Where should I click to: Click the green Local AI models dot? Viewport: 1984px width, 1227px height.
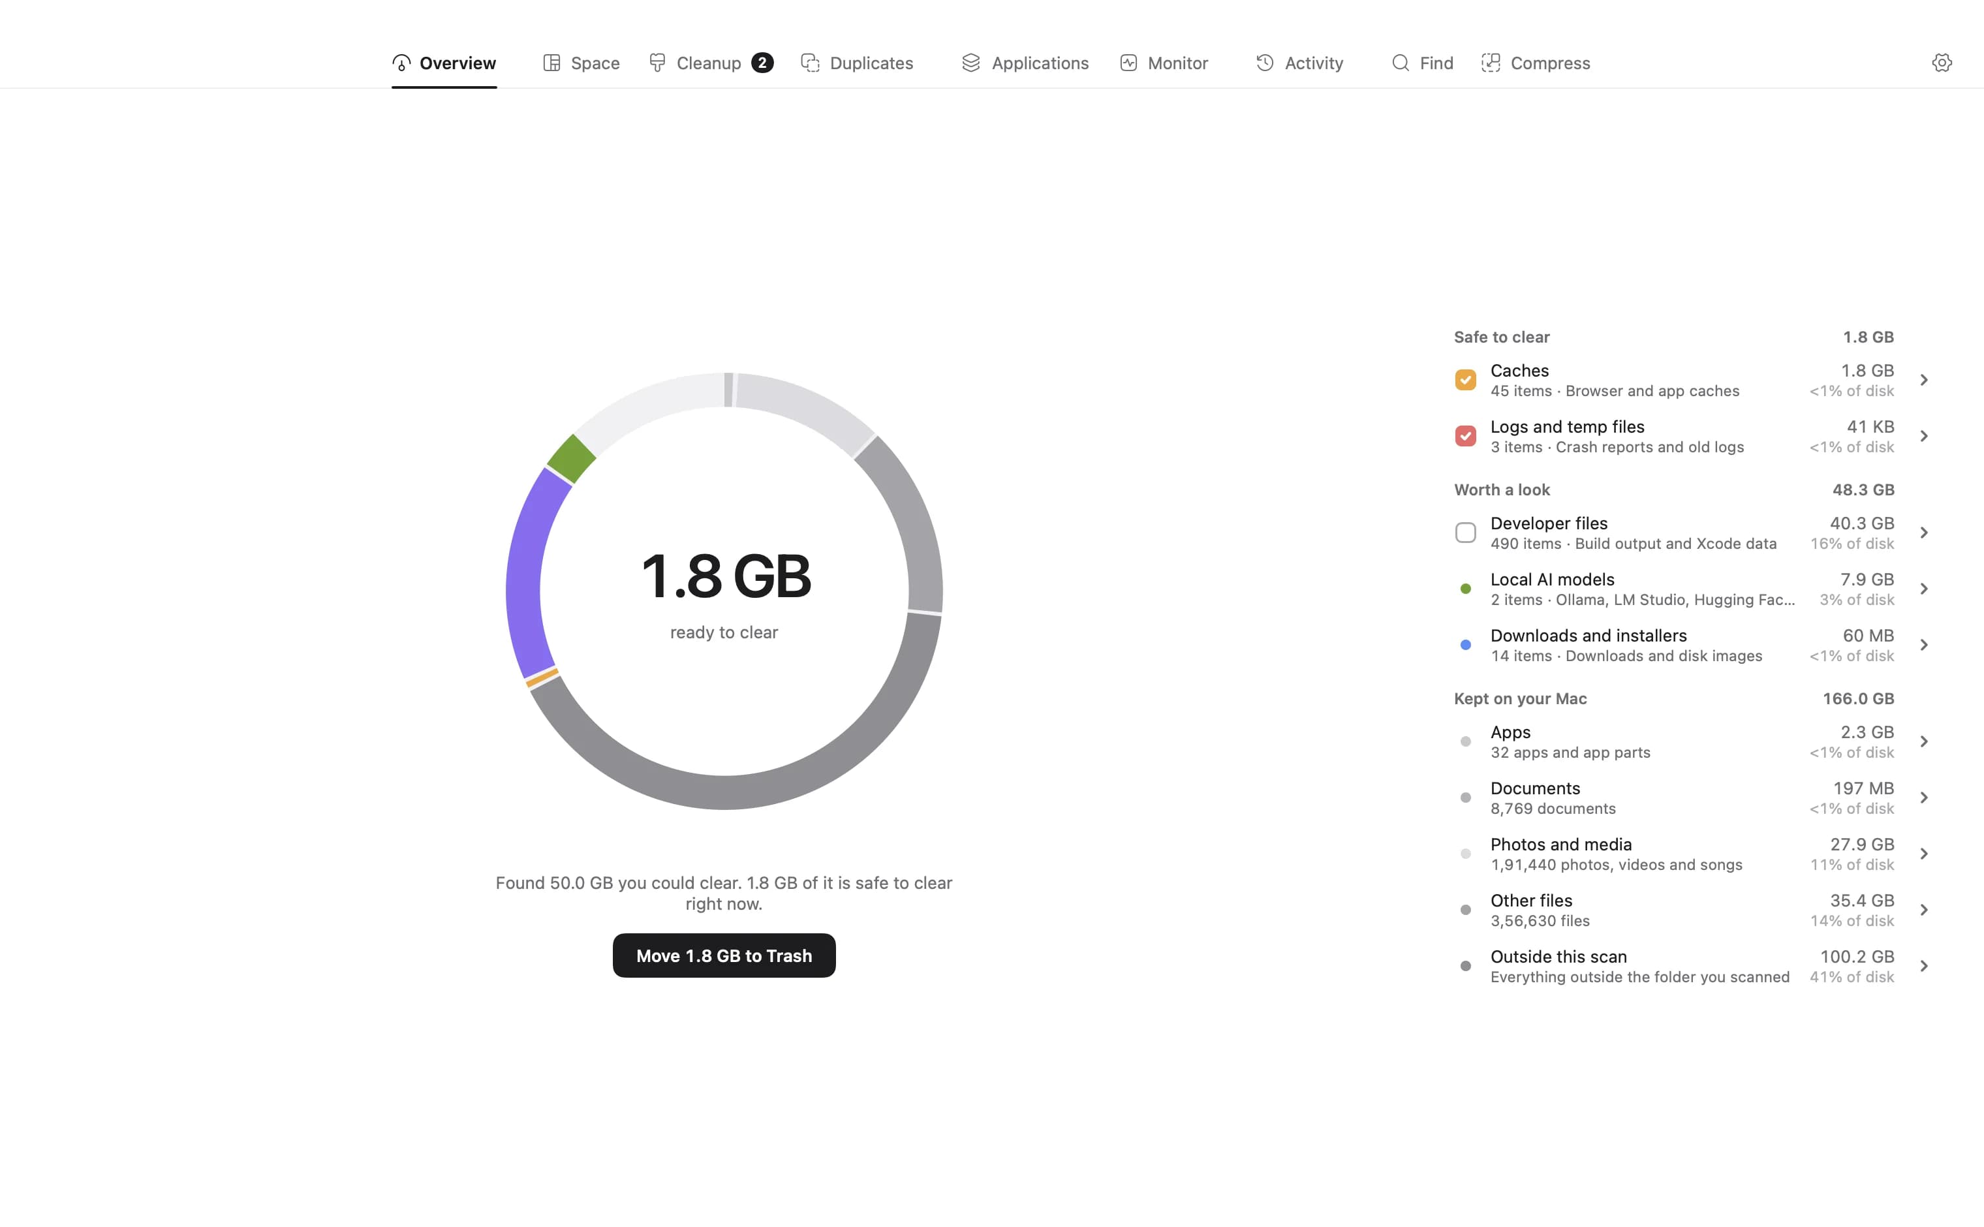pos(1465,589)
